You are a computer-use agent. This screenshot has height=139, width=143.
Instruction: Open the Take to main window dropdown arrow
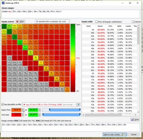pyautogui.click(x=125, y=134)
